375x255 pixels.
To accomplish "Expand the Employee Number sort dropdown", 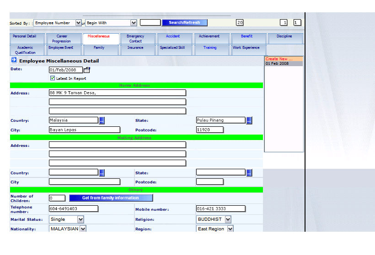I will [78, 23].
